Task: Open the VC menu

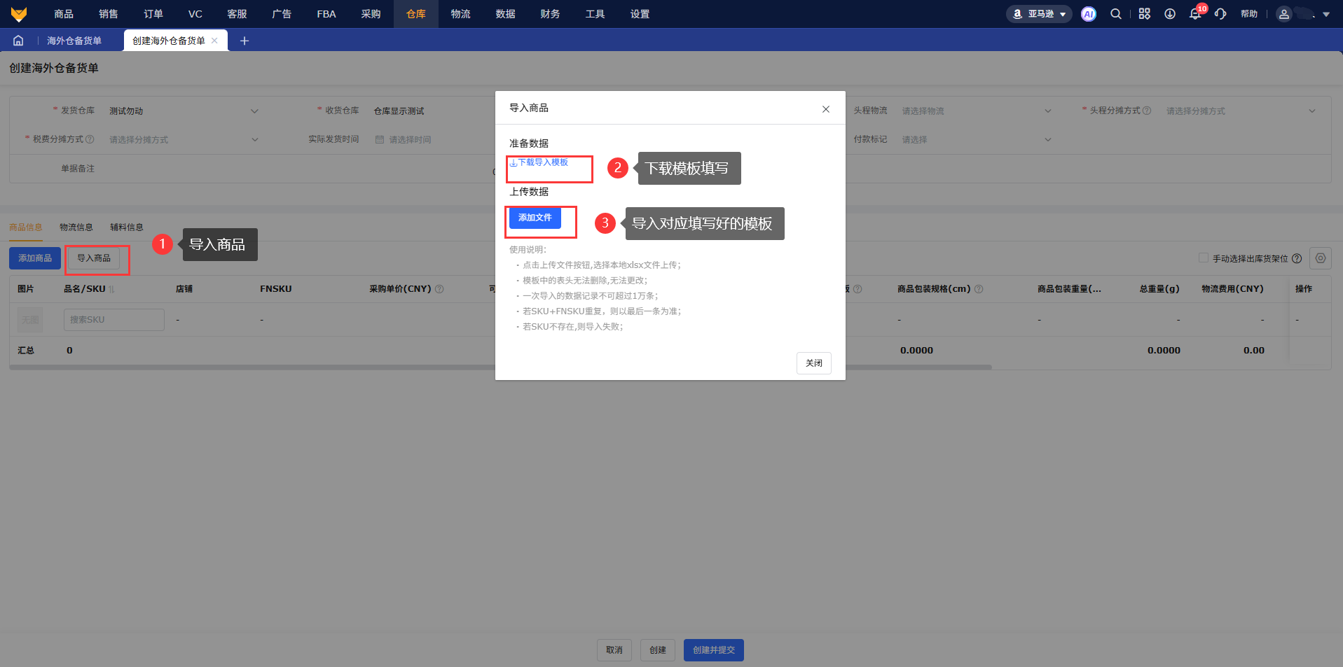Action: (195, 14)
